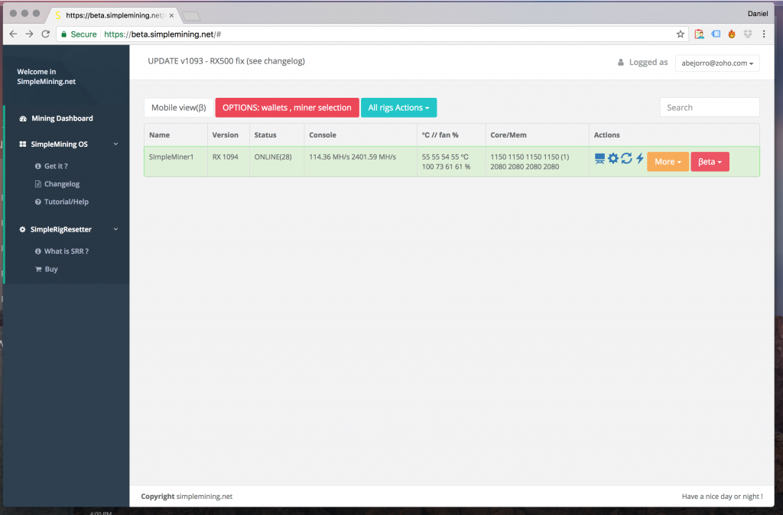This screenshot has height=515, width=783.
Task: Go forward in browser history
Action: pyautogui.click(x=30, y=34)
